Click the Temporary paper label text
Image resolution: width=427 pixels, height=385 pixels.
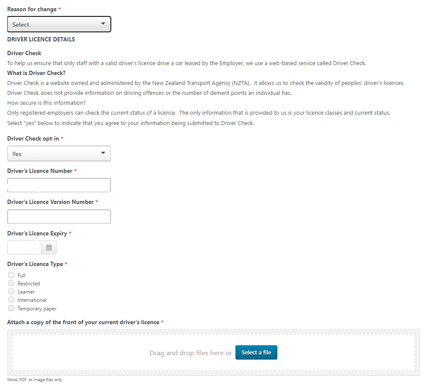coord(37,309)
